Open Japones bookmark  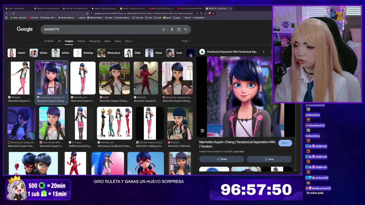pyautogui.click(x=167, y=18)
